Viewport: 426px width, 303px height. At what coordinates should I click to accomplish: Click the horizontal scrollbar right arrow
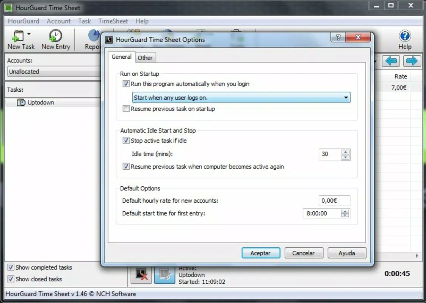coord(417,256)
